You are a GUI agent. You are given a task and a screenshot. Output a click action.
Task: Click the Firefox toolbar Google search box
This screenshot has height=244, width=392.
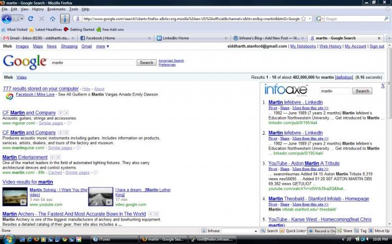[x=354, y=18]
